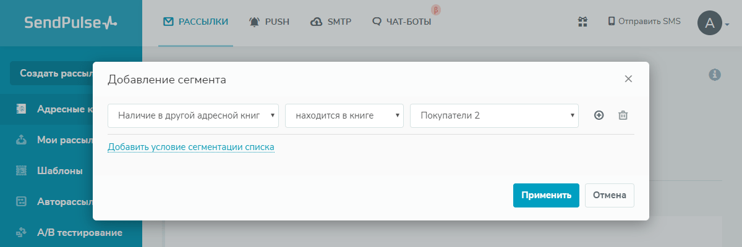Click Отправить SMS in the header
The height and width of the screenshot is (247, 742).
(x=644, y=22)
